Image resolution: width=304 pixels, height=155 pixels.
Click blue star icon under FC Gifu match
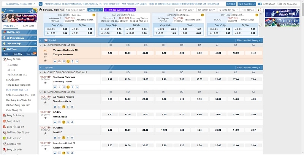(x=55, y=121)
